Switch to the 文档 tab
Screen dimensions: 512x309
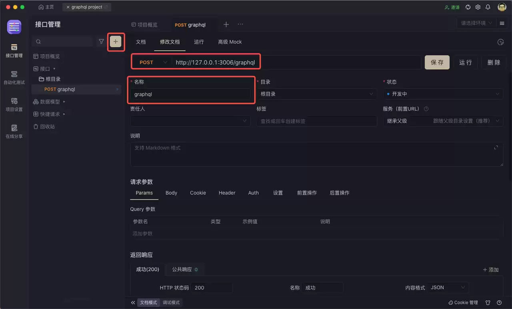click(141, 42)
